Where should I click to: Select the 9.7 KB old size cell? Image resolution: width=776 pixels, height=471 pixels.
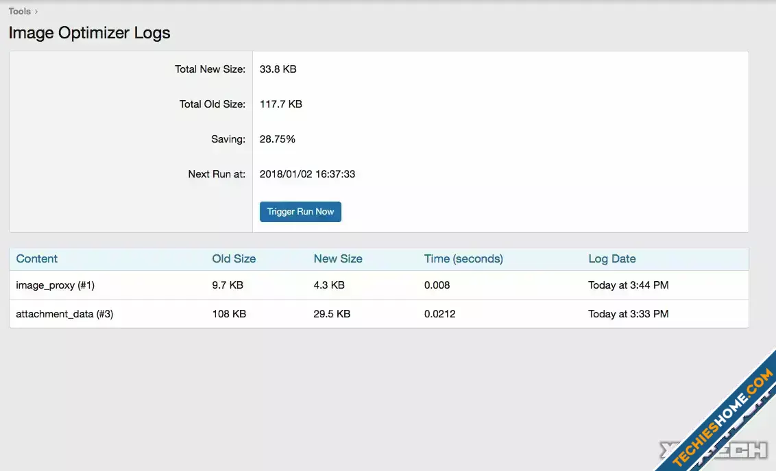tap(228, 285)
